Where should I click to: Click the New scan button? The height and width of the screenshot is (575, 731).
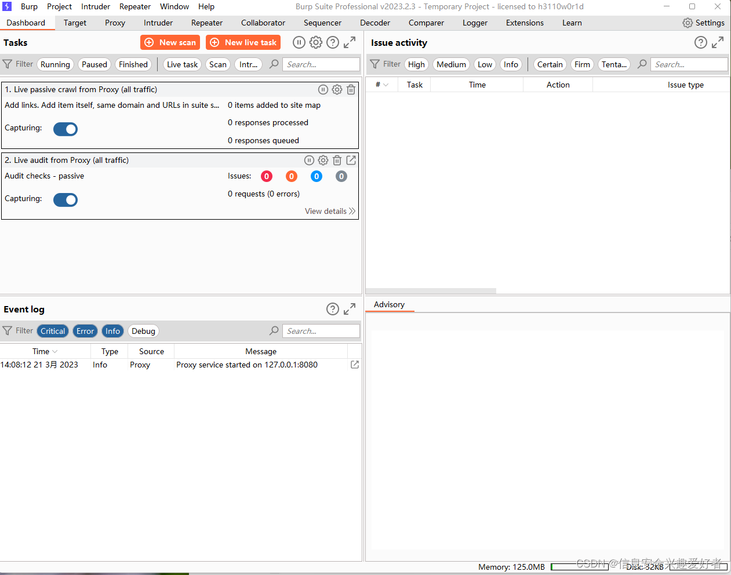click(x=170, y=42)
